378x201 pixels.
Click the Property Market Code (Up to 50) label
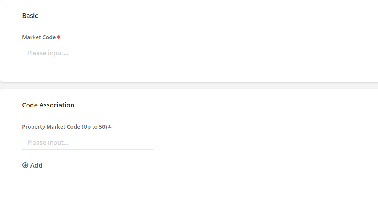pos(65,127)
